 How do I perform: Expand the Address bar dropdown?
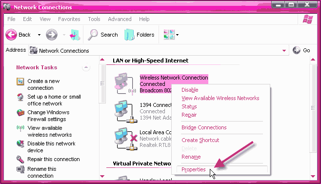(284, 51)
